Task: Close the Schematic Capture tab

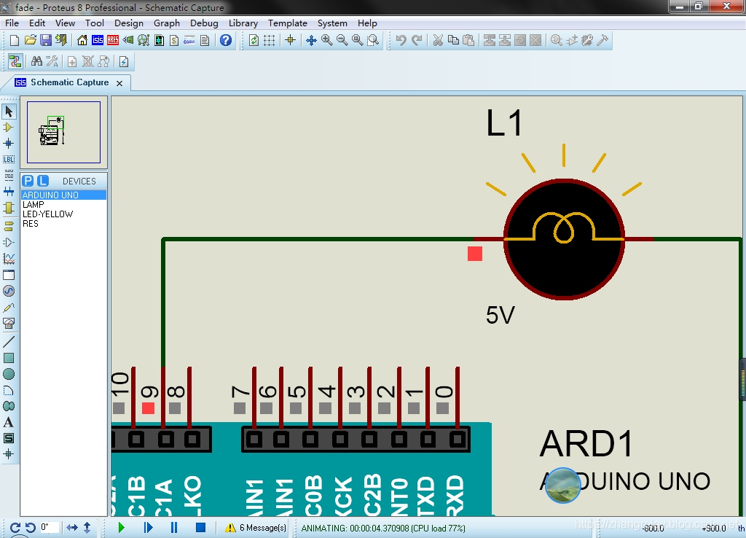Action: (119, 83)
